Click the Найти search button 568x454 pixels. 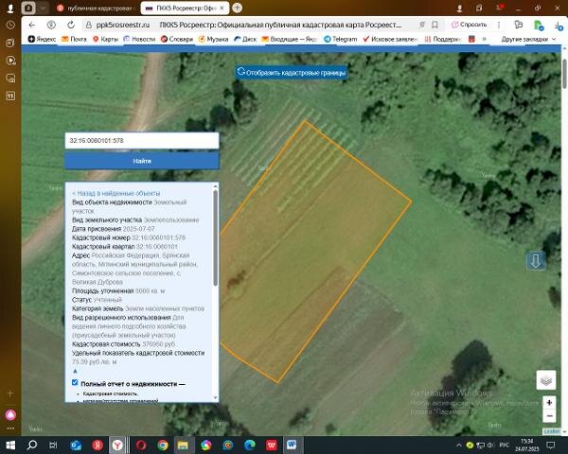click(x=142, y=161)
